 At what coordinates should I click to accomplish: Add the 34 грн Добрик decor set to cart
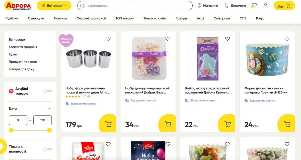168,124
